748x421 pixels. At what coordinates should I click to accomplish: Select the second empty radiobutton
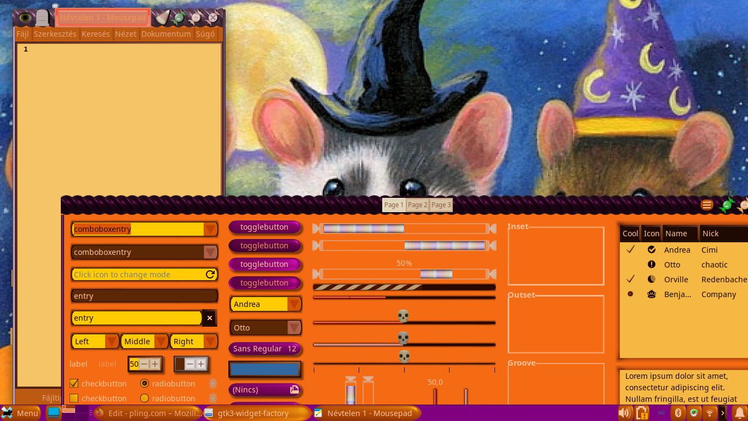pos(145,398)
